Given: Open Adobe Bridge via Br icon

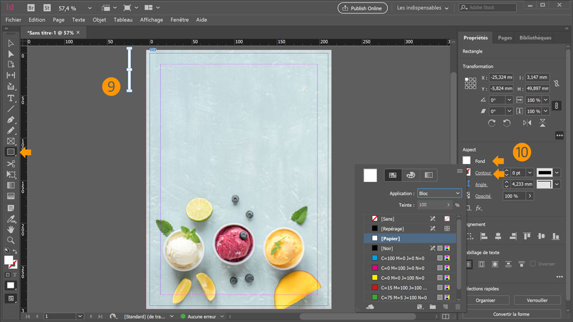Looking at the screenshot, I should coord(31,8).
